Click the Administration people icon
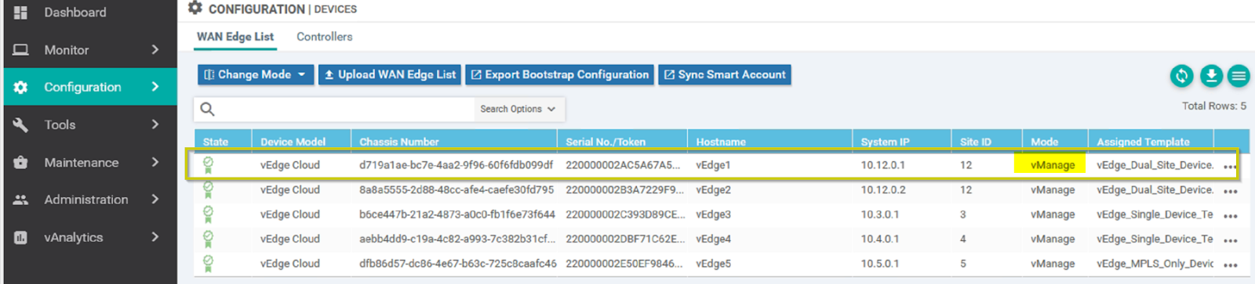This screenshot has height=284, width=1255. pos(21,200)
